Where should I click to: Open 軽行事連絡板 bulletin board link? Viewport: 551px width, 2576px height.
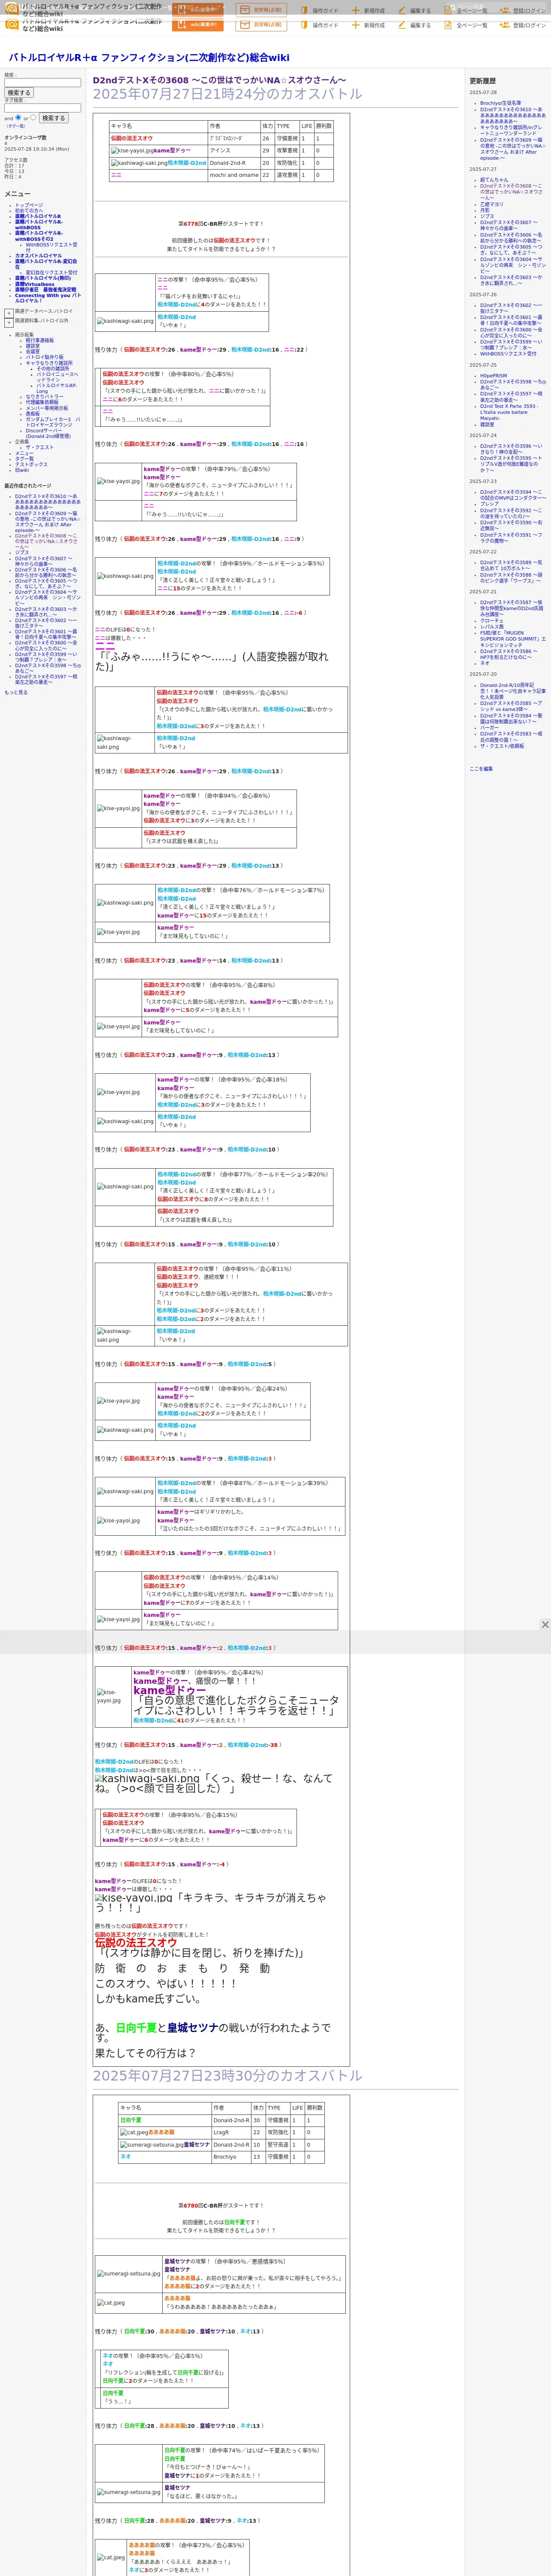pyautogui.click(x=40, y=340)
